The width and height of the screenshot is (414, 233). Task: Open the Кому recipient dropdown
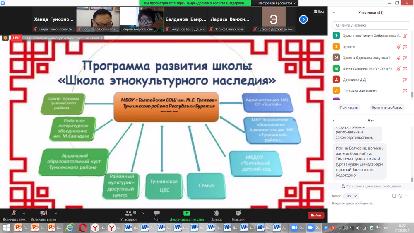[351, 196]
